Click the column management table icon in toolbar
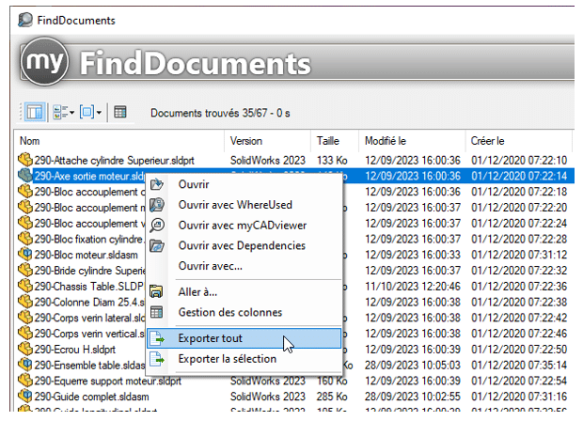 coord(120,112)
